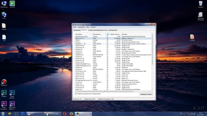
Task: Launch Adobe Photoshop from the desktop
Action: click(x=12, y=94)
